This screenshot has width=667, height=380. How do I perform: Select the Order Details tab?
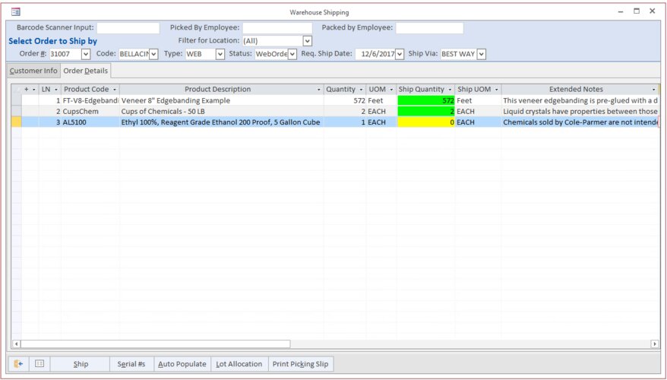(86, 71)
